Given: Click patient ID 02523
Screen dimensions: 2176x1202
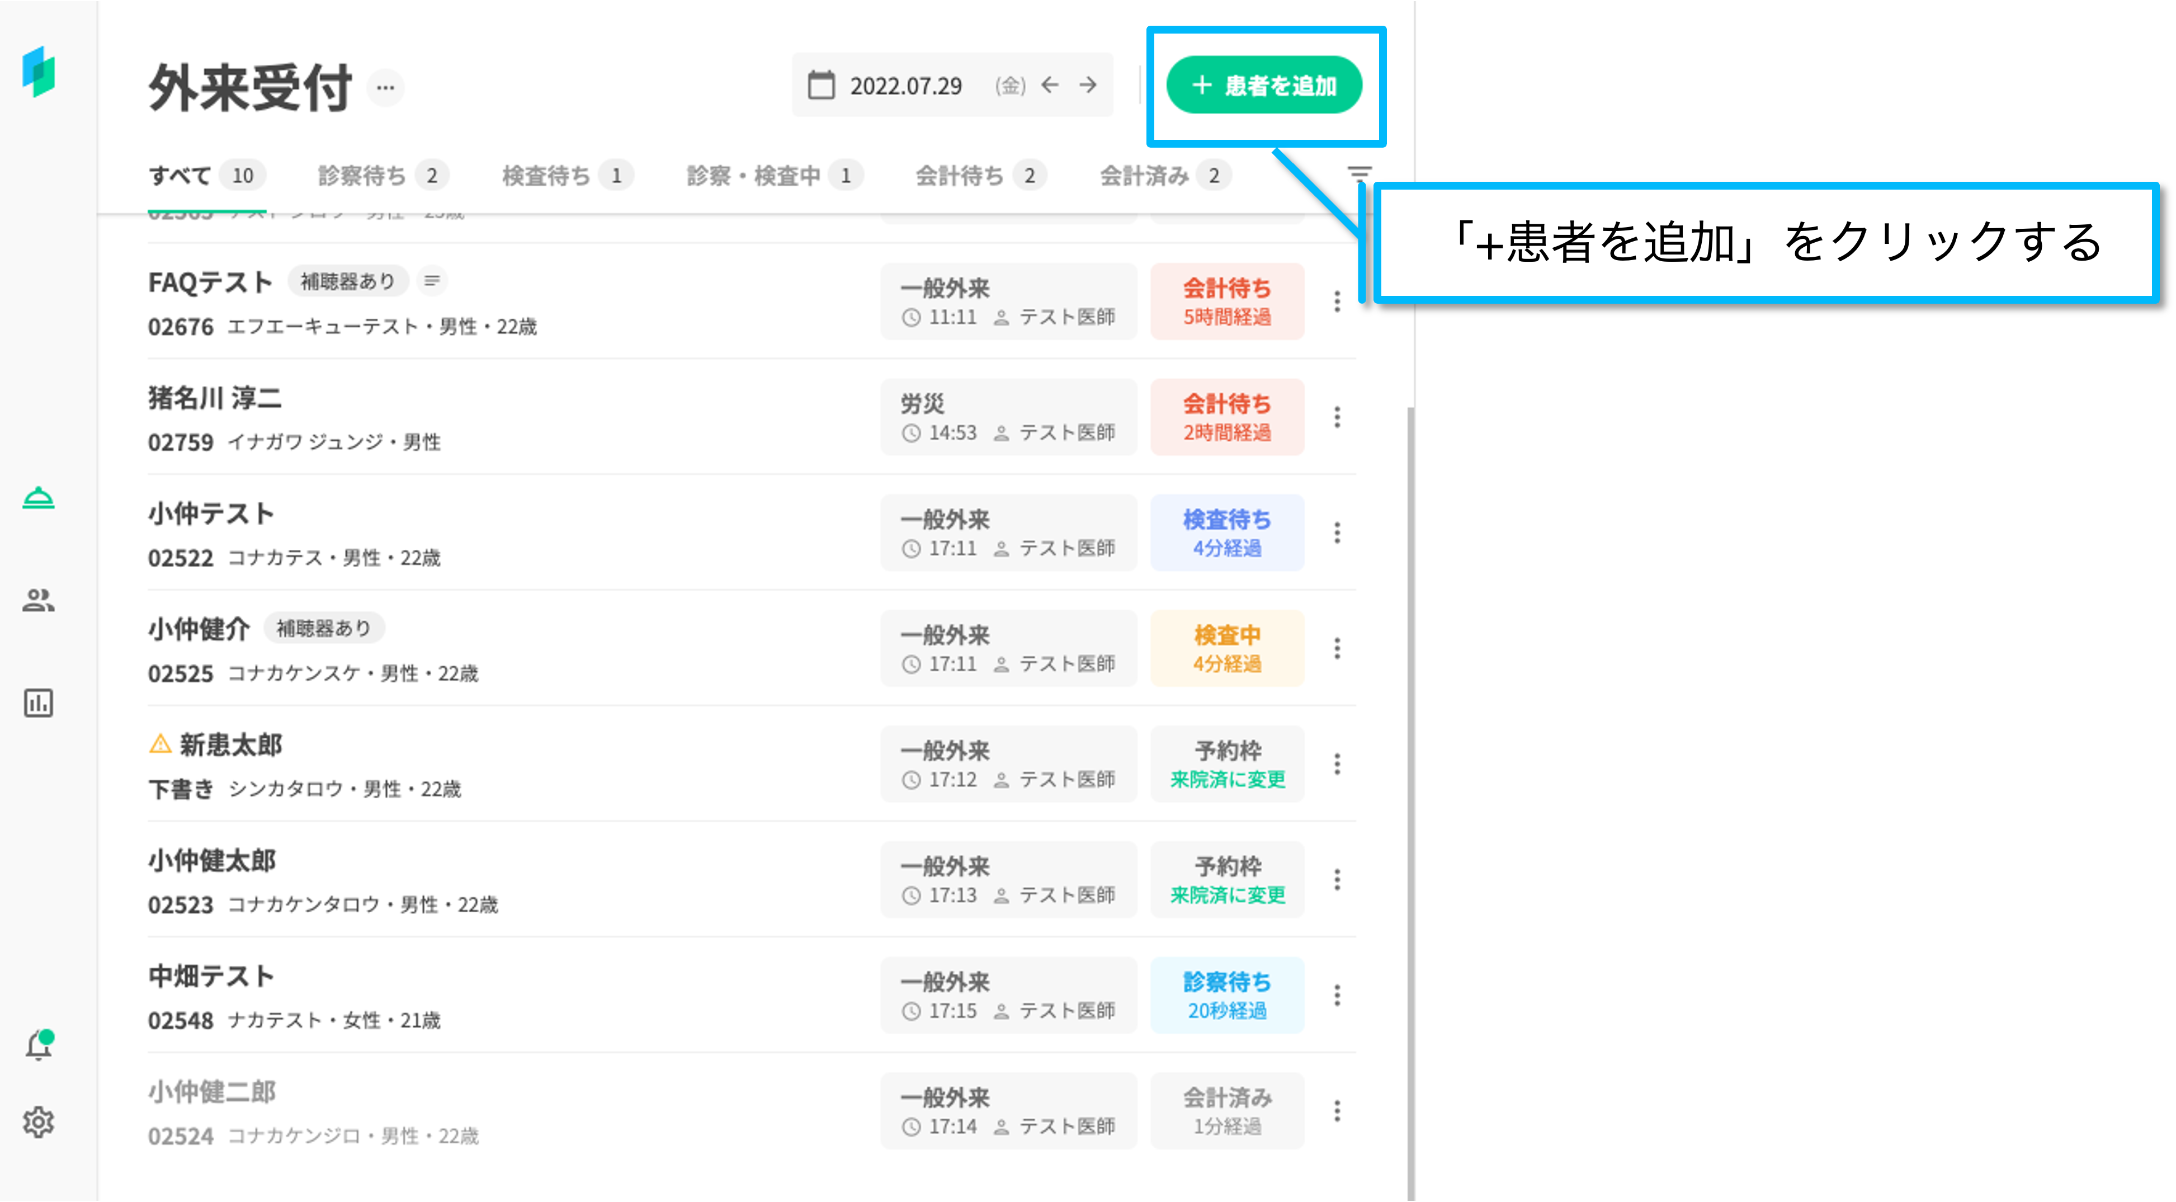Looking at the screenshot, I should (181, 906).
